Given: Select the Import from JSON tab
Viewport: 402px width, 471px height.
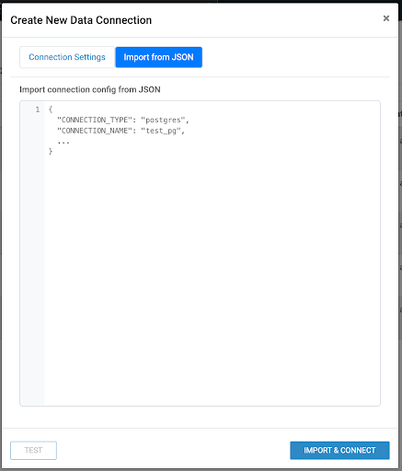Looking at the screenshot, I should 158,57.
